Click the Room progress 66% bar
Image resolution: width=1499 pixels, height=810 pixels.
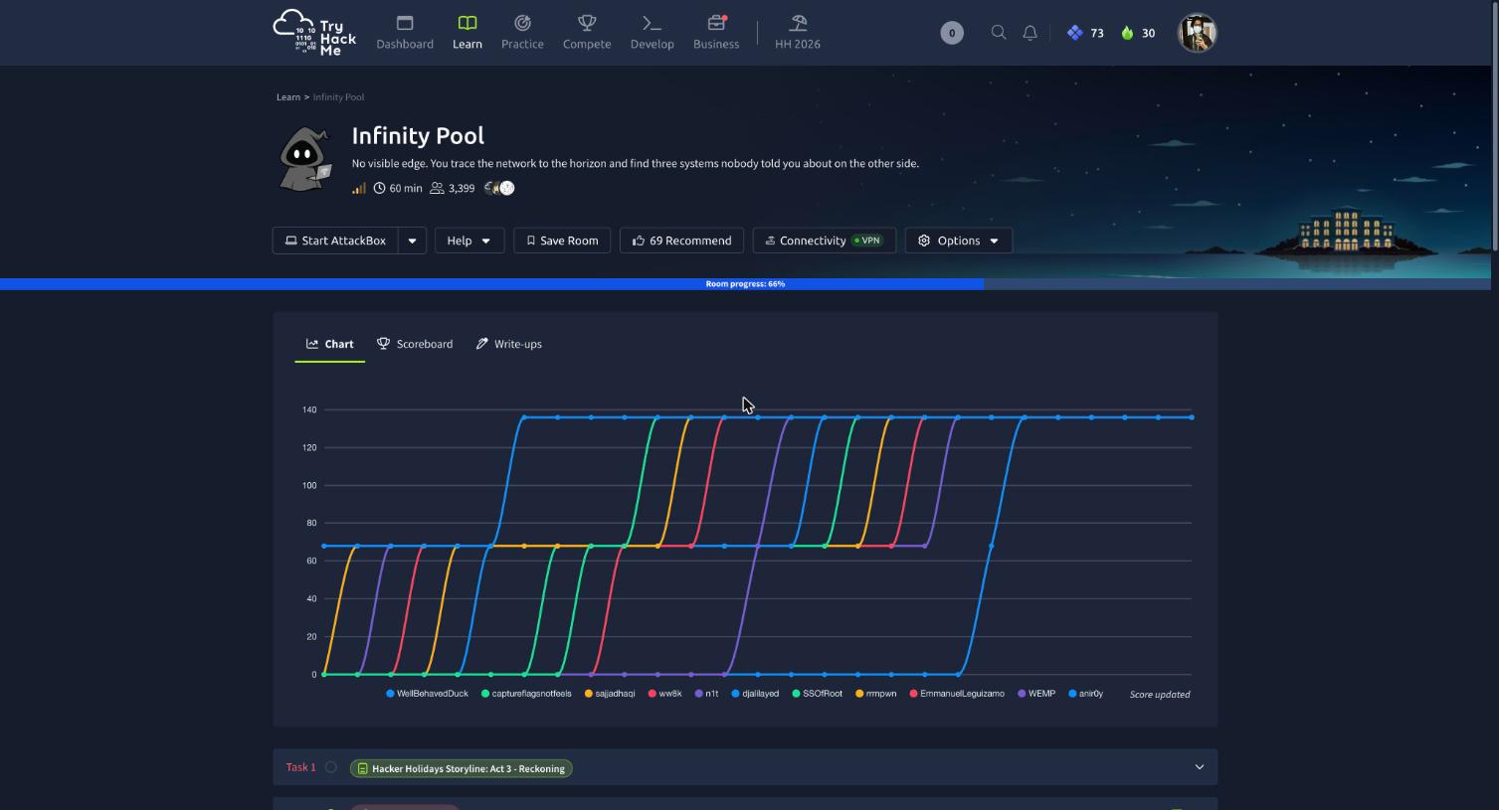(x=745, y=284)
